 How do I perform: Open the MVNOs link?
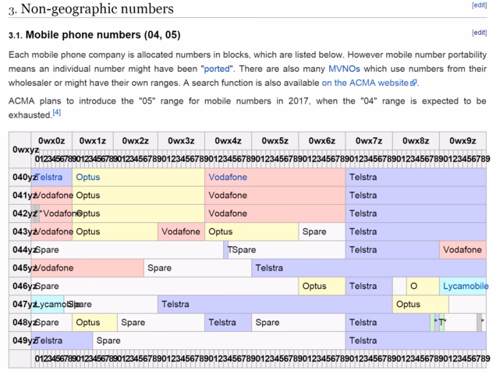[344, 69]
